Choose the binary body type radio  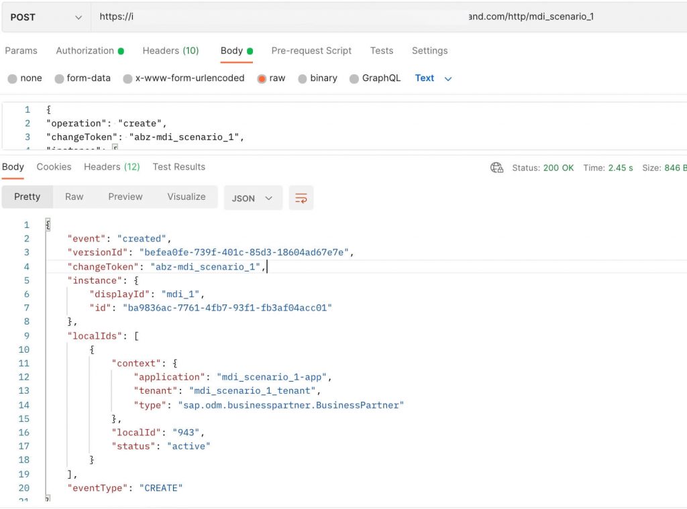303,78
